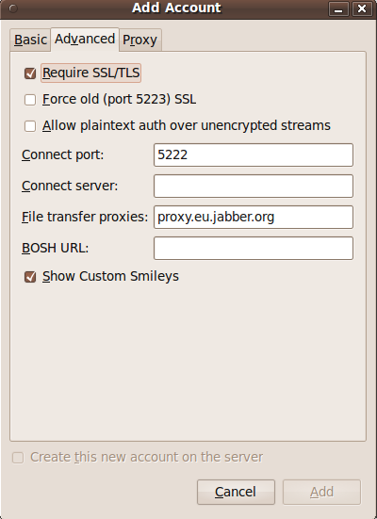
Task: Enable Force old (port 5223) SSL
Action: tap(30, 100)
